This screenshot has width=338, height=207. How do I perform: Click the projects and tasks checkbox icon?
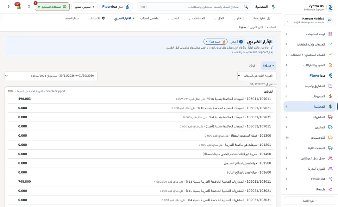[x=330, y=86]
